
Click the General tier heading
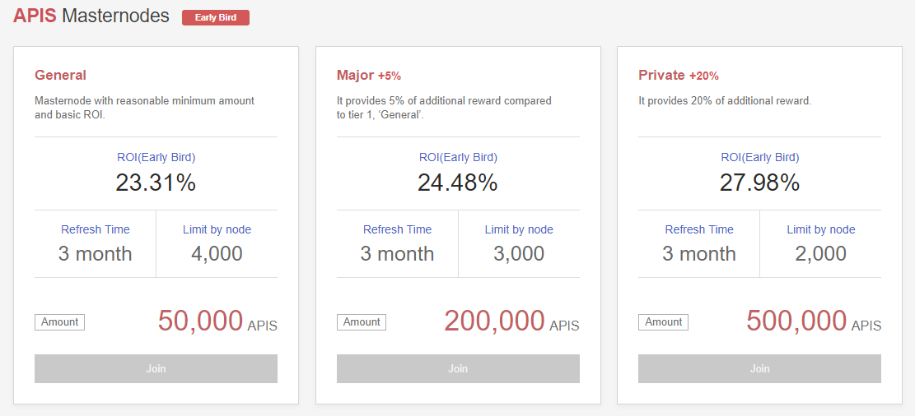(60, 75)
